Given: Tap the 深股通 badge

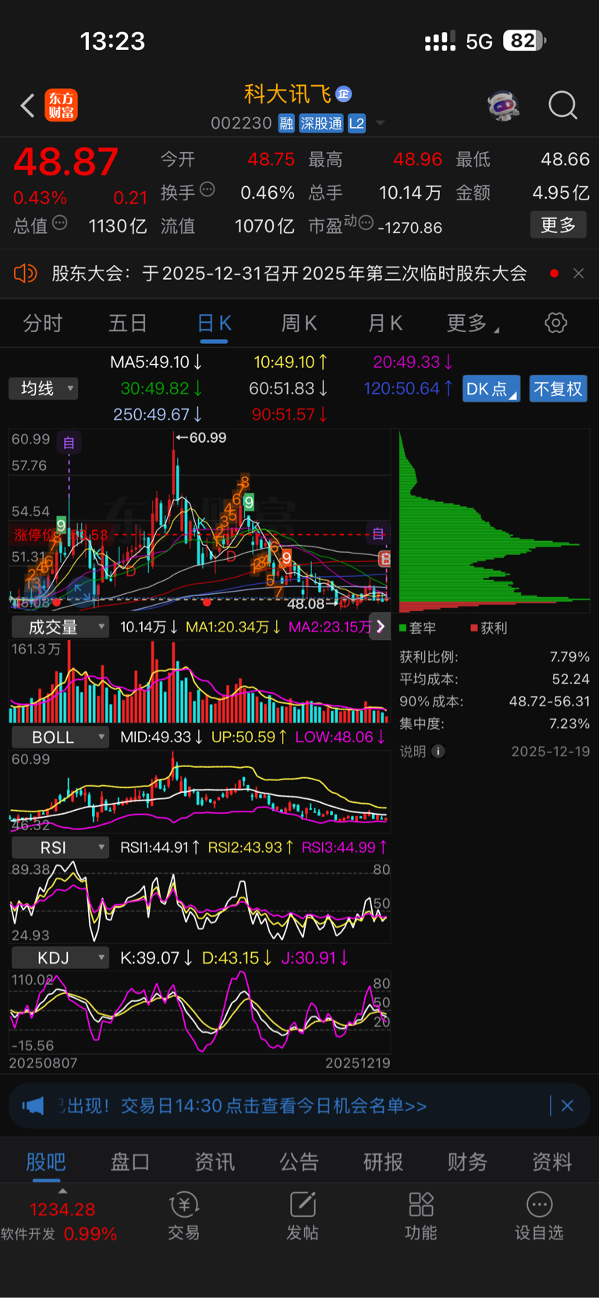Looking at the screenshot, I should [x=321, y=123].
